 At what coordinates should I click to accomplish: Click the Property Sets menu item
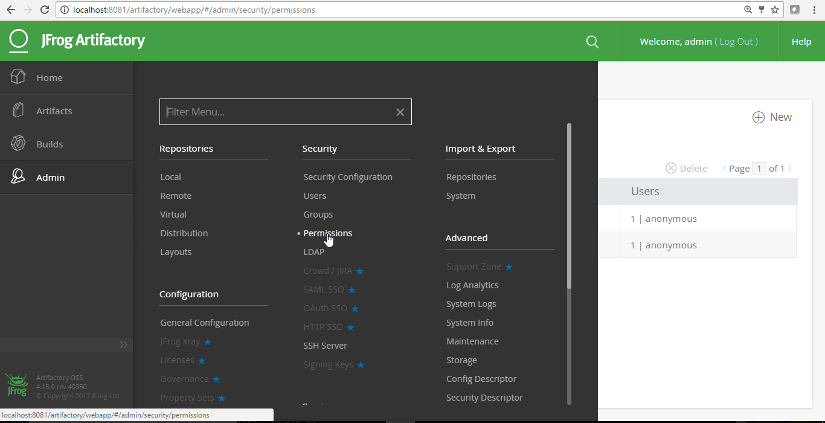click(187, 398)
